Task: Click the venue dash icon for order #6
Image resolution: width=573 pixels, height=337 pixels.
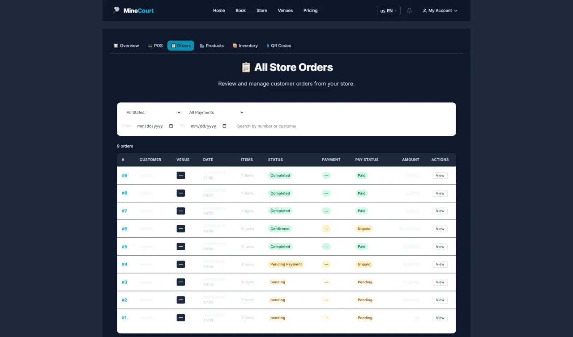Action: point(181,229)
